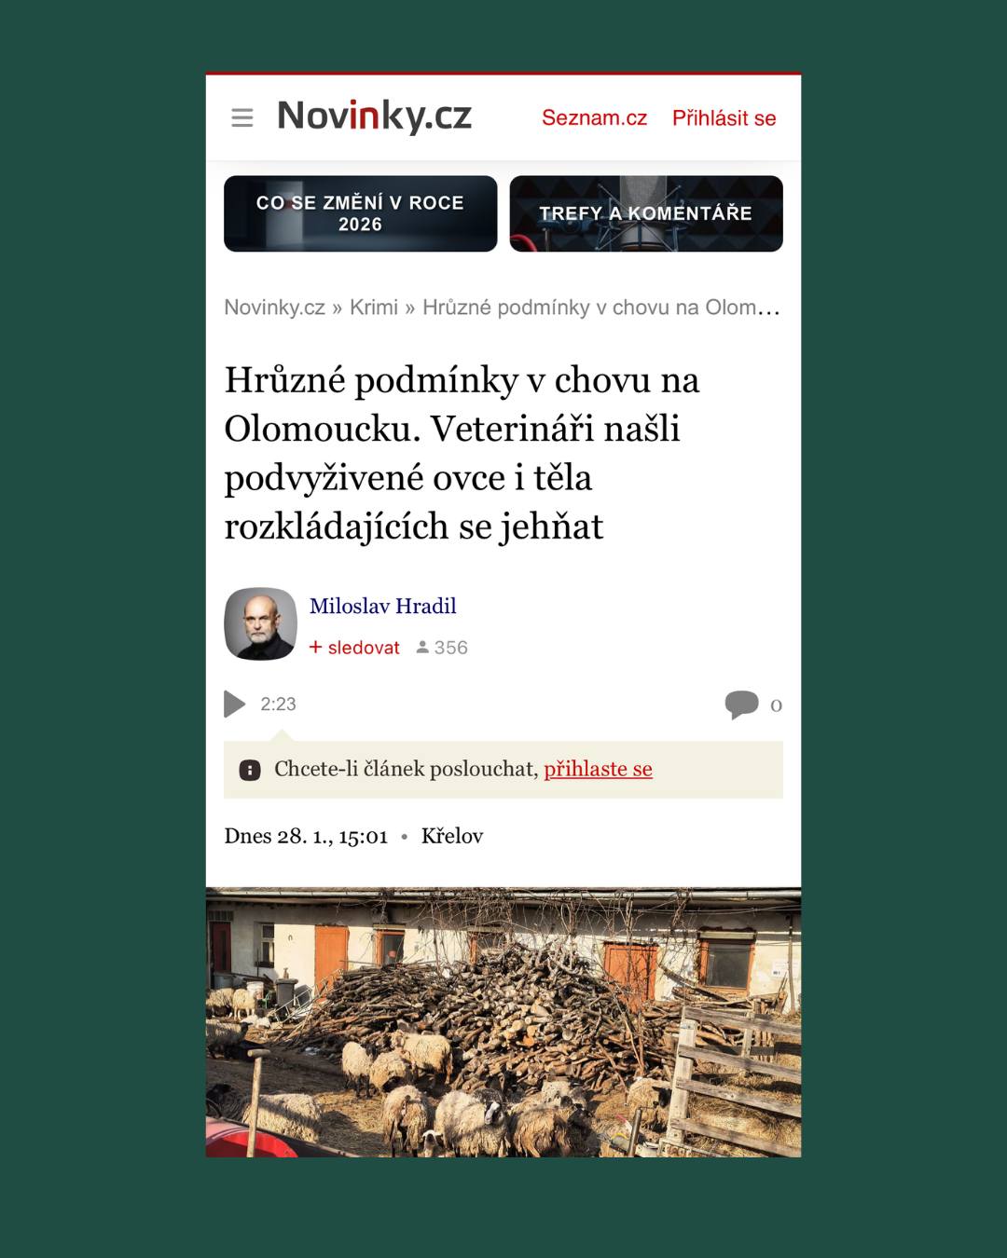Expand the site menu from the header
Screen dimensions: 1007x1258
click(241, 117)
